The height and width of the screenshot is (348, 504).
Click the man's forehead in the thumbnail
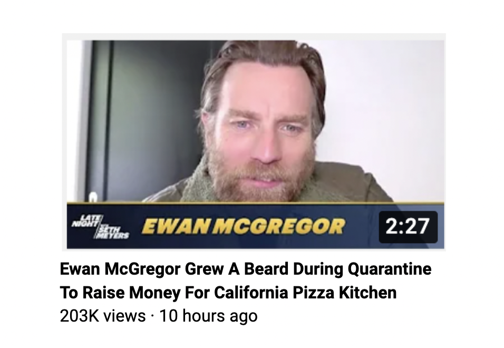[x=264, y=87]
